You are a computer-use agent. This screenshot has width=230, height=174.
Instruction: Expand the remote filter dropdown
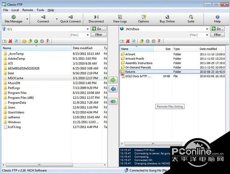[x=207, y=35]
